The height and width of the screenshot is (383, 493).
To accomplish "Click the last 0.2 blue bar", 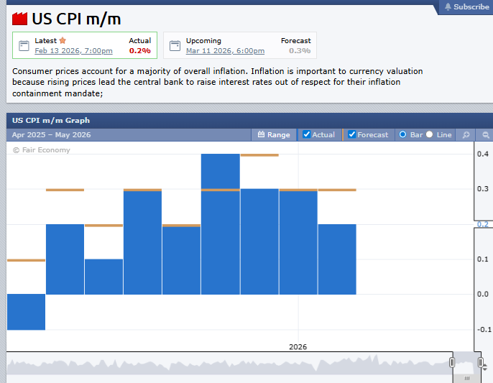I will click(x=337, y=259).
